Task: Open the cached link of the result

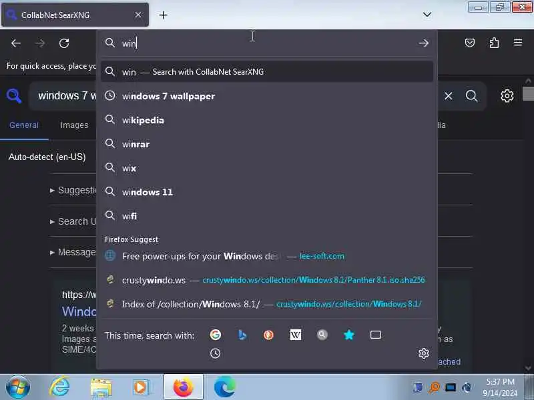Action: pyautogui.click(x=449, y=362)
